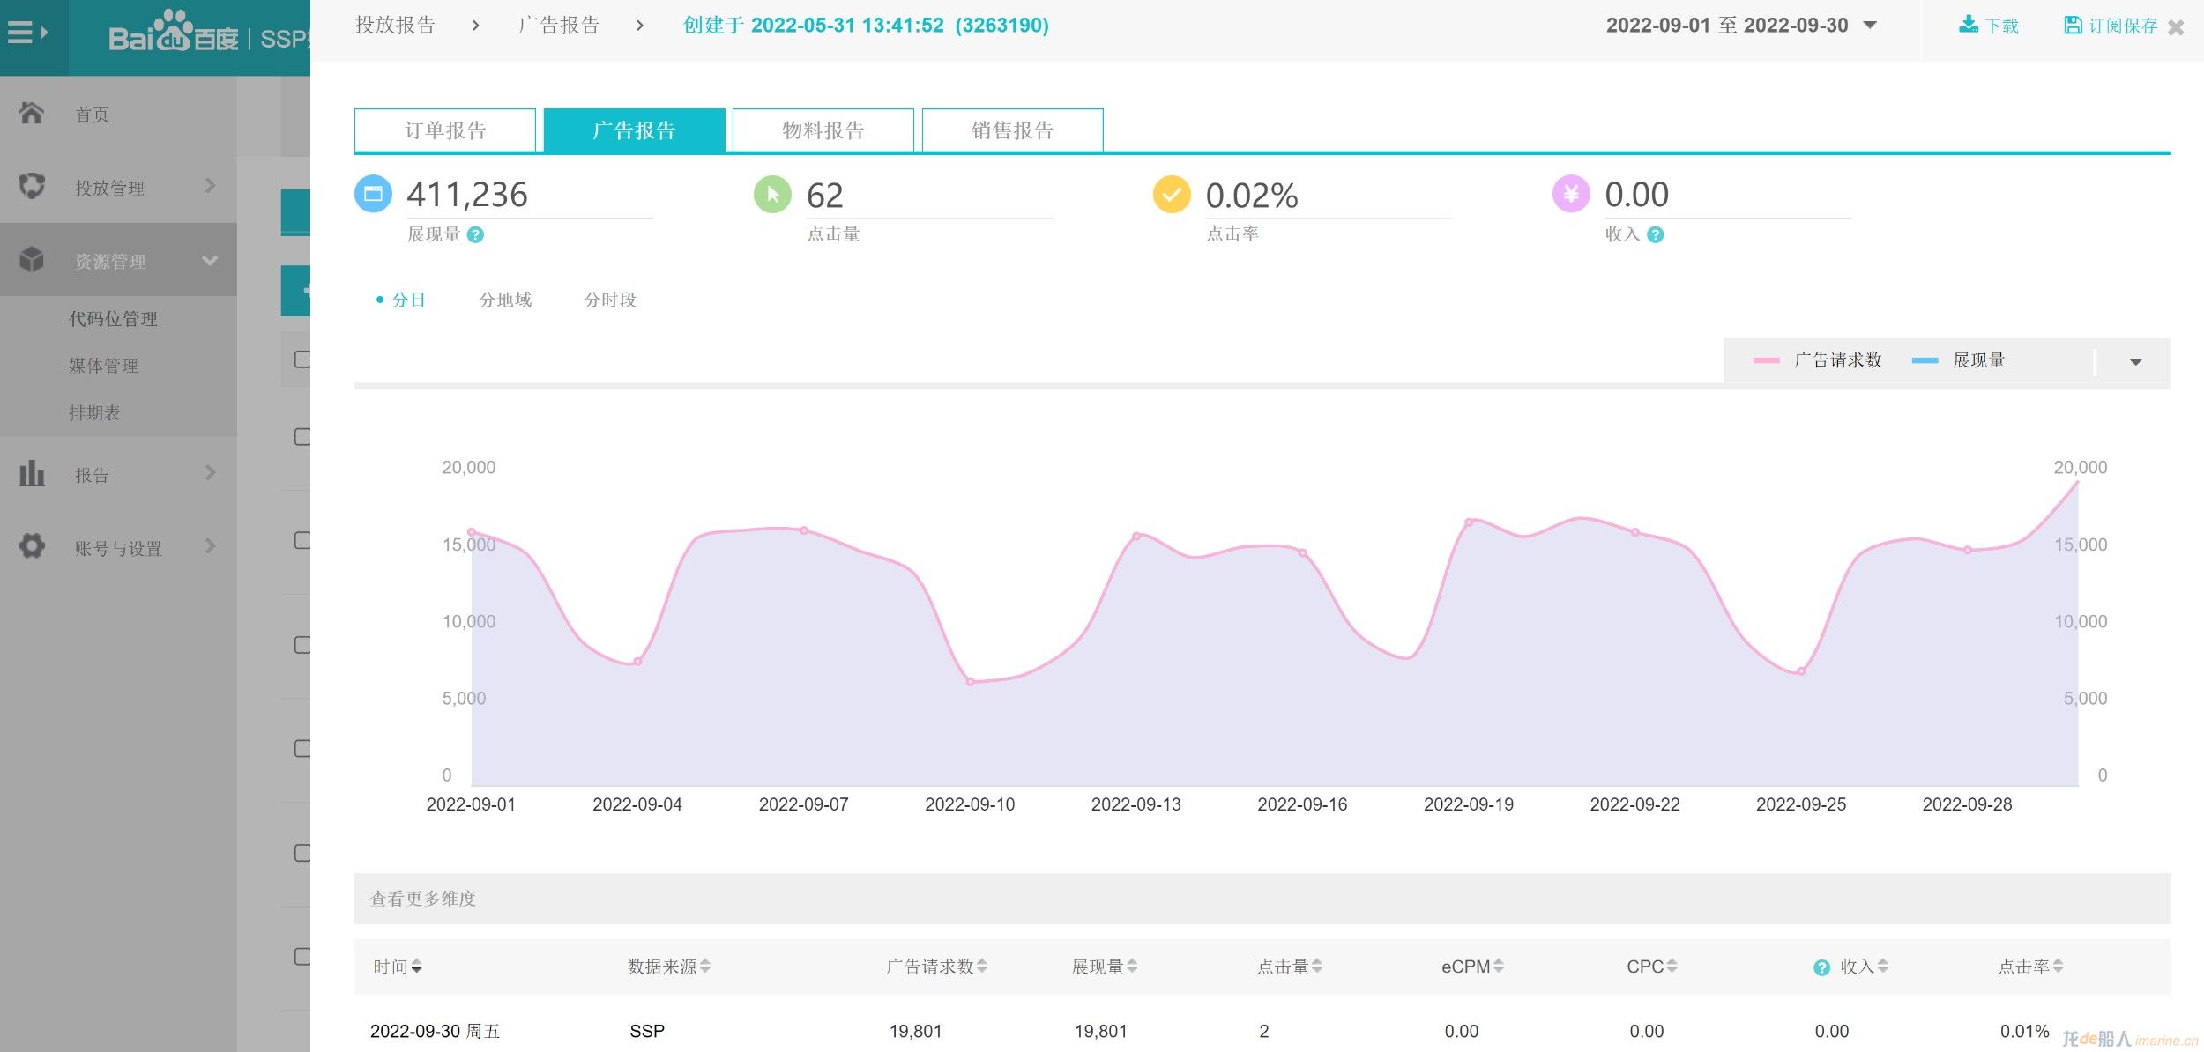Screen dimensions: 2204x1052
Task: Click chart data point at 2022-09-10
Action: 970,682
